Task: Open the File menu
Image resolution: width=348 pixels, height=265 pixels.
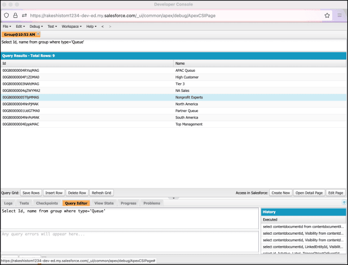Action: pos(7,27)
